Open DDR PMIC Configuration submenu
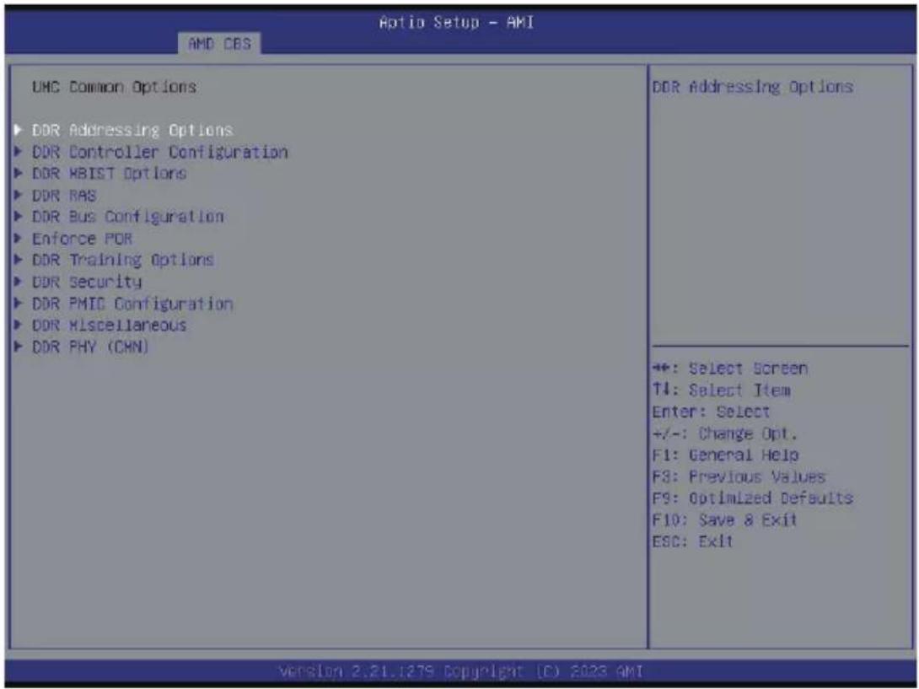The height and width of the screenshot is (689, 919). [132, 304]
